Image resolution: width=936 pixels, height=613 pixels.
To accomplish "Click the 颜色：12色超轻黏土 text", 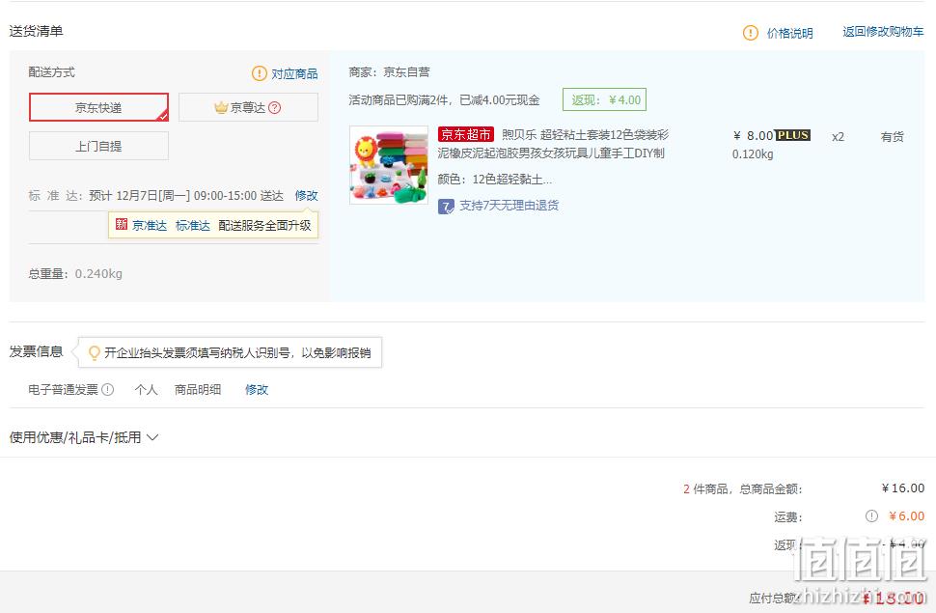I will [494, 180].
